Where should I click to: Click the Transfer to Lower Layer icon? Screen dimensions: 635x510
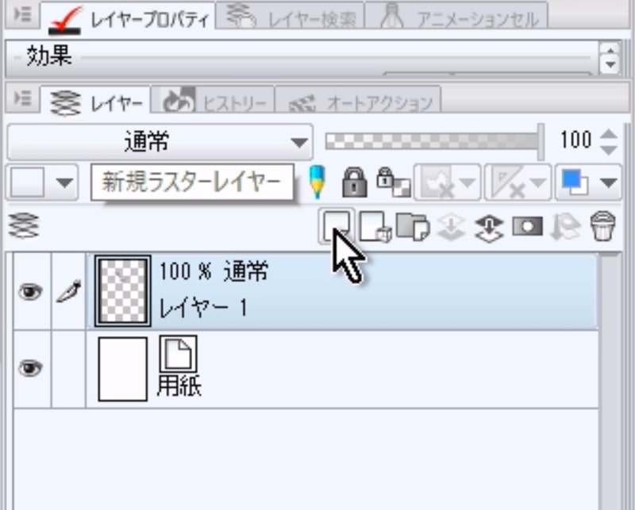coord(451,228)
